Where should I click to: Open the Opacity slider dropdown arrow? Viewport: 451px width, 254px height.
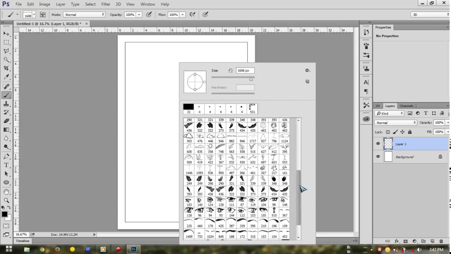pyautogui.click(x=139, y=14)
